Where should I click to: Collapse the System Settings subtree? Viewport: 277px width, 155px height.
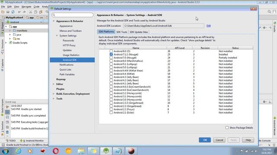pyautogui.click(x=57, y=36)
